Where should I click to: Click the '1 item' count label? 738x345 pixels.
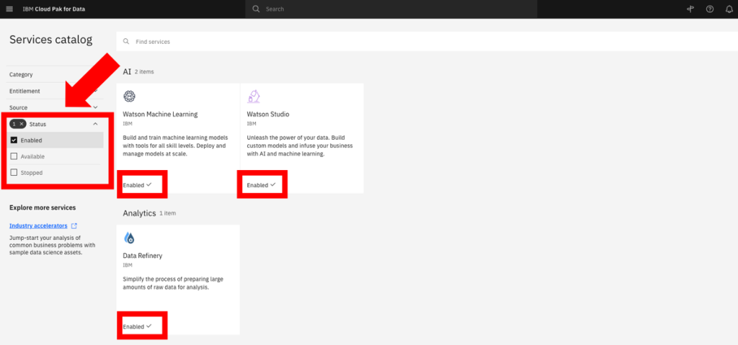coord(167,213)
